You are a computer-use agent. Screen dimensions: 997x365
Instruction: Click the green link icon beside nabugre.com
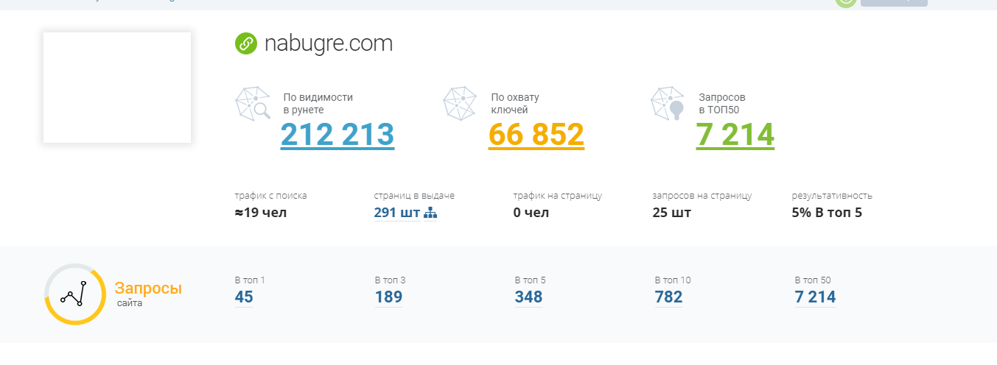tap(245, 43)
